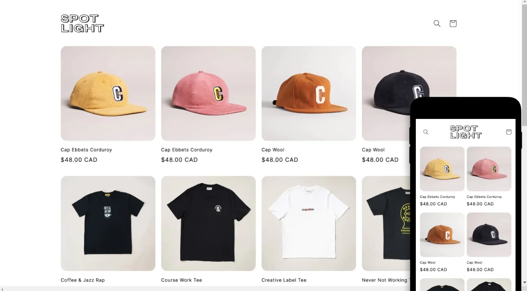Tap the yellow cap in mobile preview

pos(442,169)
